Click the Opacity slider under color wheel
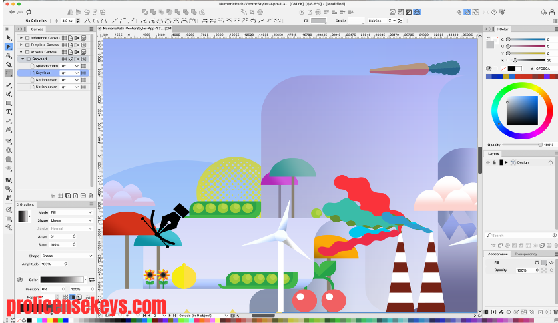 click(x=522, y=145)
